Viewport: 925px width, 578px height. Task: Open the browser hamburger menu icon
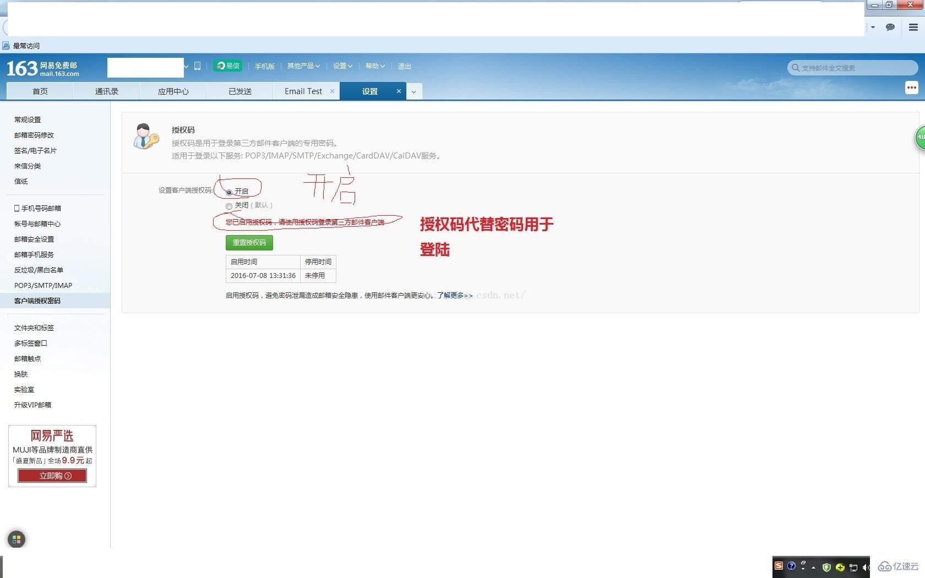click(x=913, y=27)
